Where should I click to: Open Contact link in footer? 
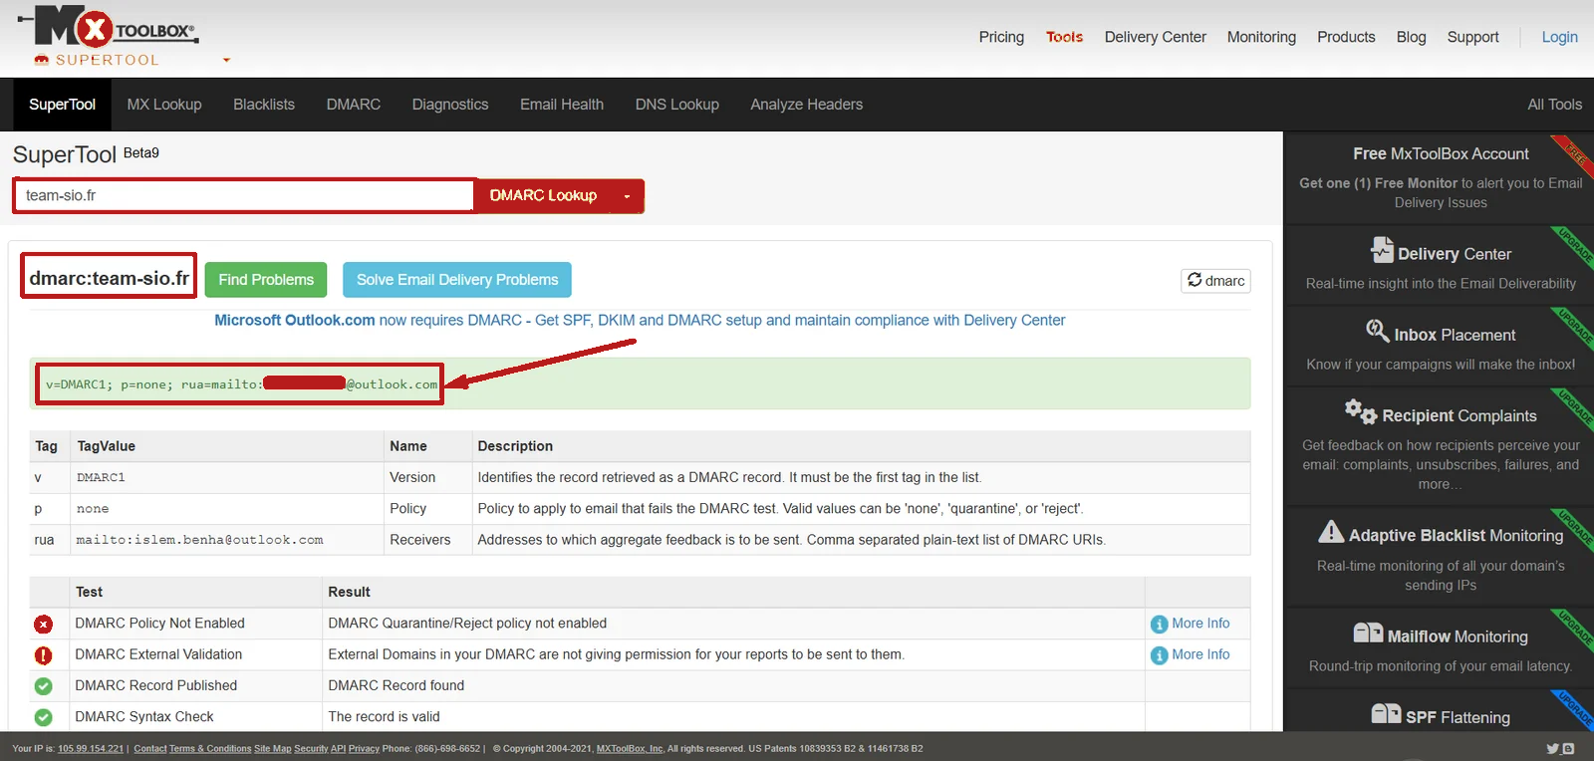150,749
